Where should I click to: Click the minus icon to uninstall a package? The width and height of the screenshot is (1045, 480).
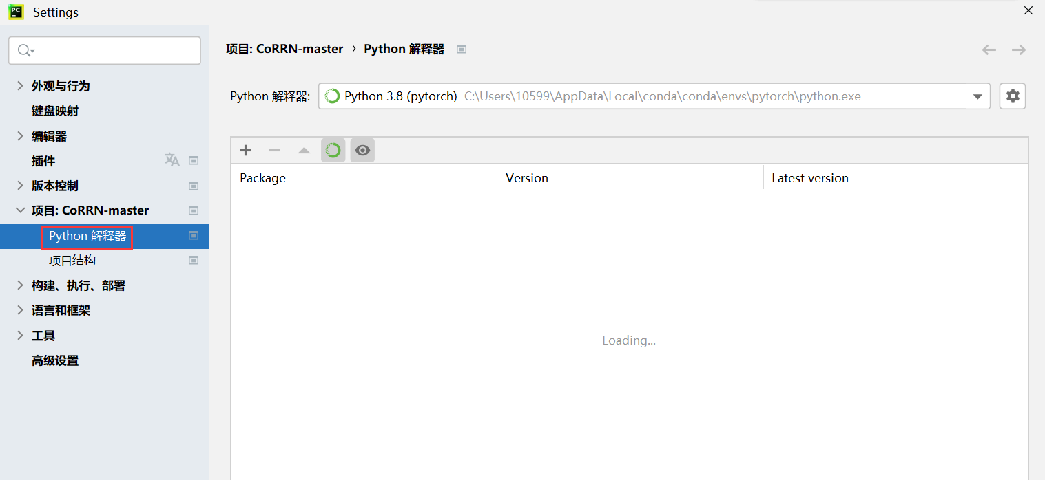coord(274,150)
